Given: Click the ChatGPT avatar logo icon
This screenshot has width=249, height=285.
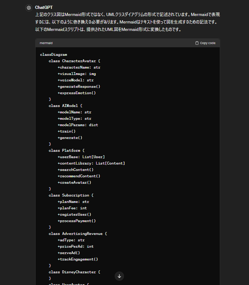Looking at the screenshot, I should pyautogui.click(x=29, y=8).
